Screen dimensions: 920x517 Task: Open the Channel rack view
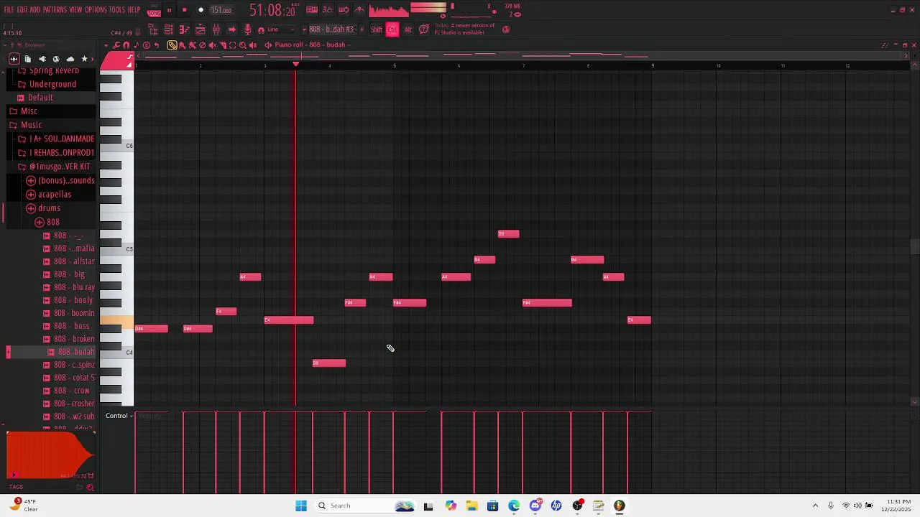[168, 29]
